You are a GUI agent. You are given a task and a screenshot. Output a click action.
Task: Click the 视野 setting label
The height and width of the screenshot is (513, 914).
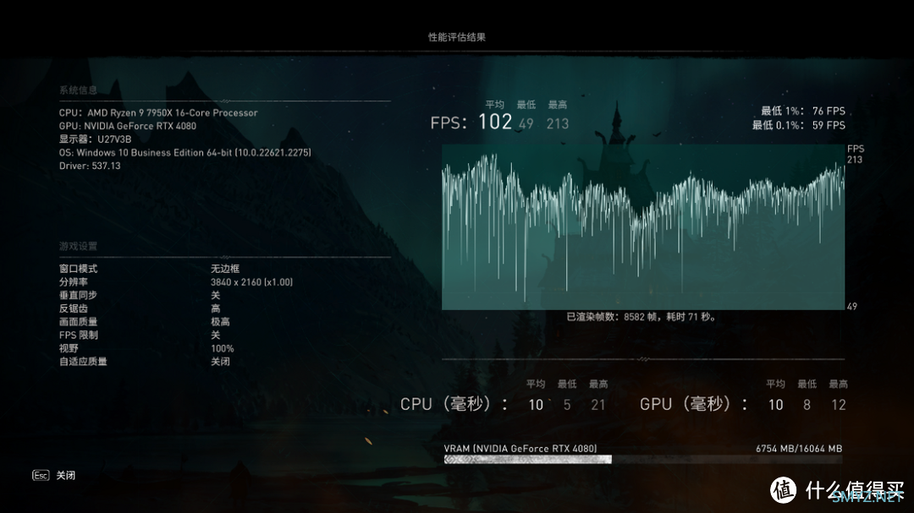pos(69,348)
